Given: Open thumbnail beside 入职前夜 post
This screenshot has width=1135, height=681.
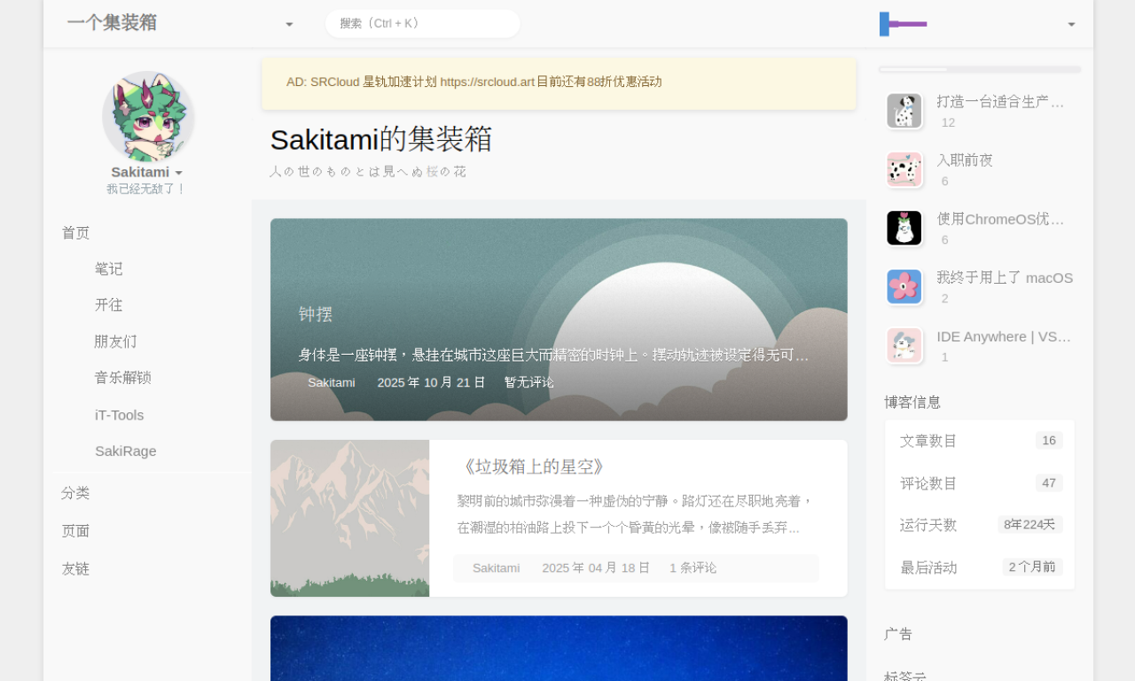Looking at the screenshot, I should [x=904, y=169].
